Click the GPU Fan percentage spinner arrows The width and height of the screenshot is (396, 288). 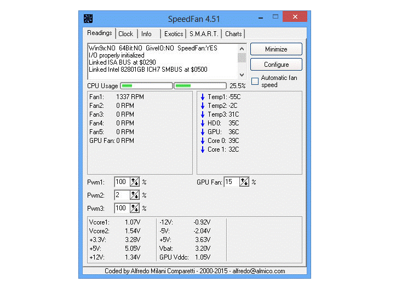(244, 182)
